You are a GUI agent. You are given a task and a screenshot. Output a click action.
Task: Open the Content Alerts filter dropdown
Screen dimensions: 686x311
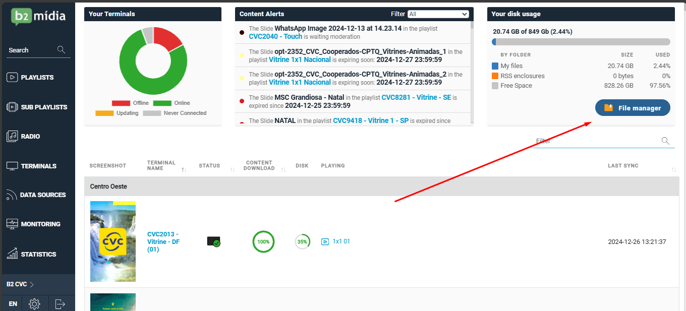point(438,14)
